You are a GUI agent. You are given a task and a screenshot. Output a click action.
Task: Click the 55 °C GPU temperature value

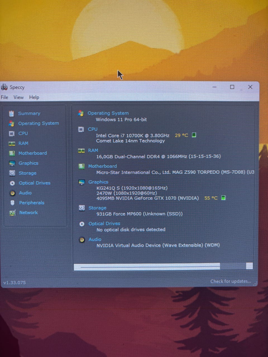pos(211,198)
